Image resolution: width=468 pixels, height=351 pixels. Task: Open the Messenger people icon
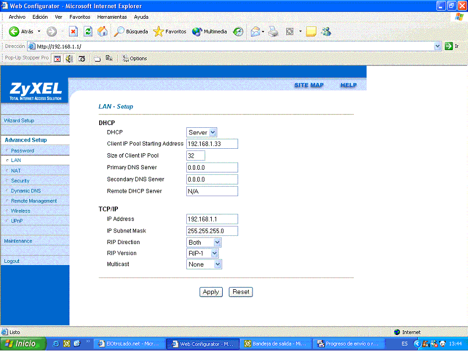point(326,31)
